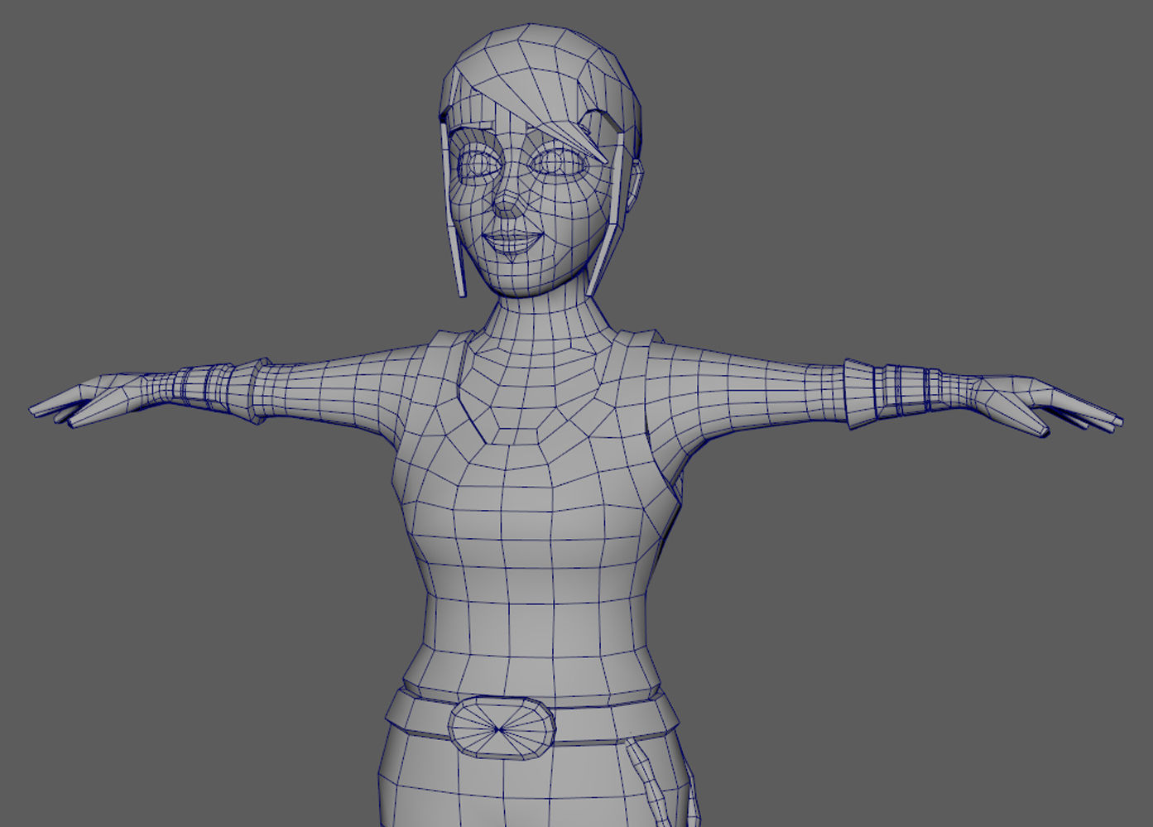
Task: Select the smiling mouth of the character
Action: (512, 243)
